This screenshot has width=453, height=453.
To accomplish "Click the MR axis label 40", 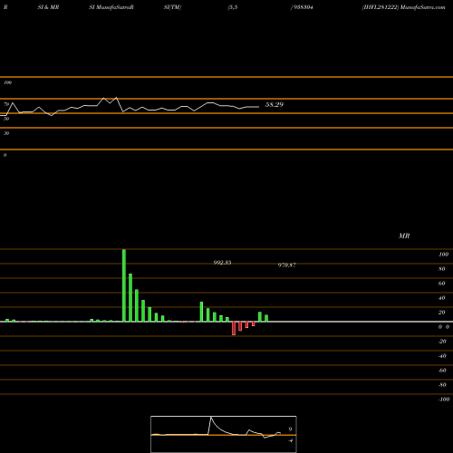I will pyautogui.click(x=442, y=298).
